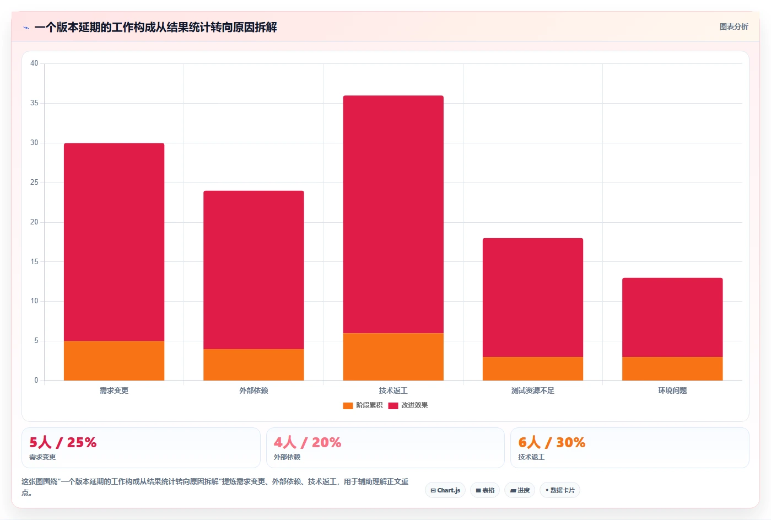Click the 外部依赖 x-axis label
The width and height of the screenshot is (771, 520).
(254, 390)
